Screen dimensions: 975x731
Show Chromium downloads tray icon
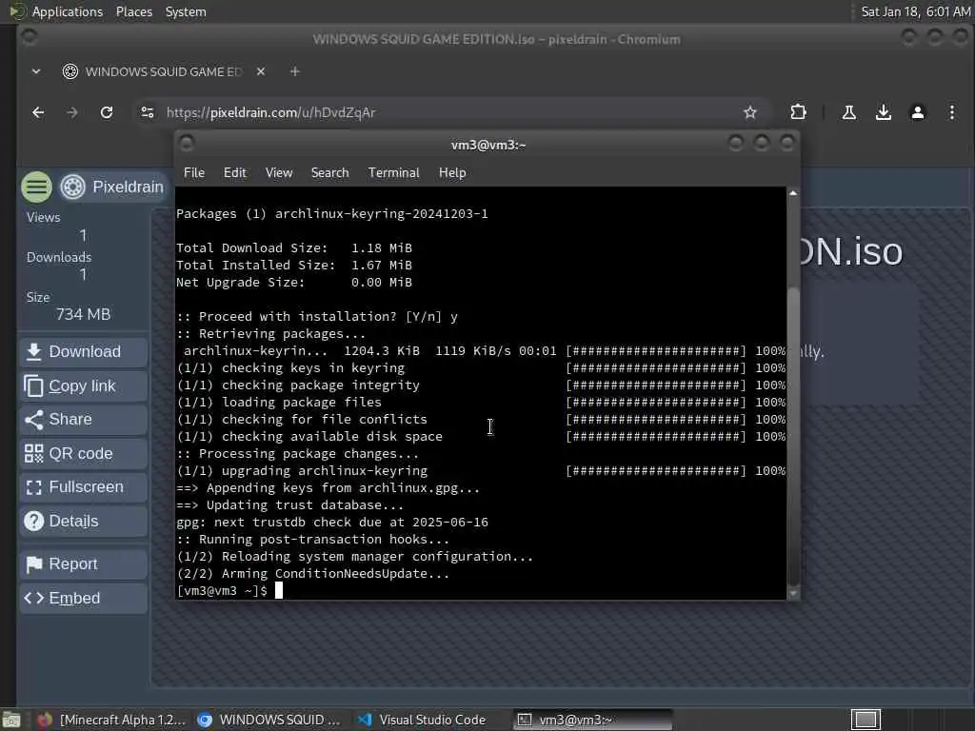tap(883, 112)
